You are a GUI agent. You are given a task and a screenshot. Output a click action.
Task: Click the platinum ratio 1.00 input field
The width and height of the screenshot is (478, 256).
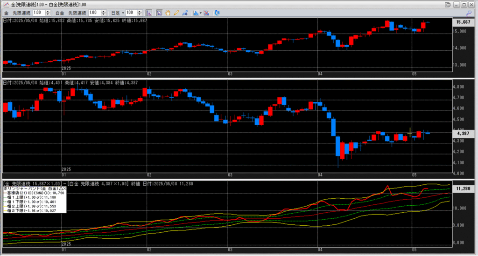94,13
